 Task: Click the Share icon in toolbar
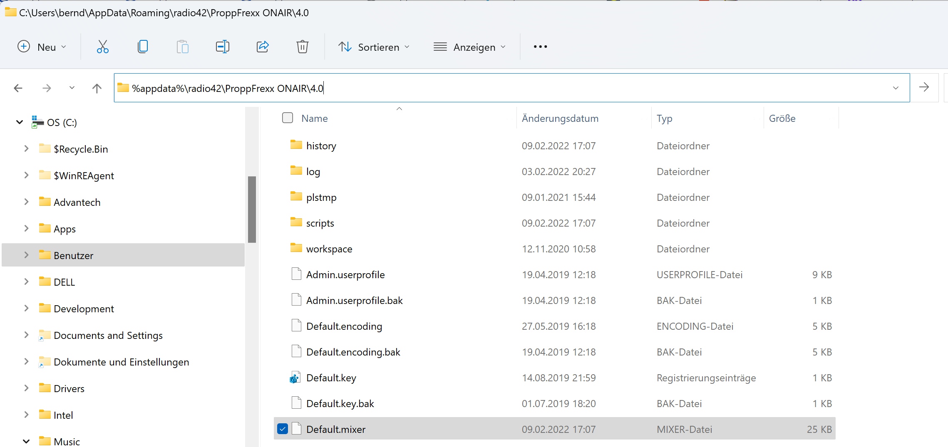(x=263, y=47)
